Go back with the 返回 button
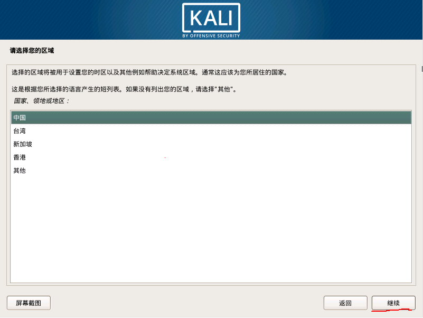Viewport: 423px width, 318px height. tap(345, 303)
